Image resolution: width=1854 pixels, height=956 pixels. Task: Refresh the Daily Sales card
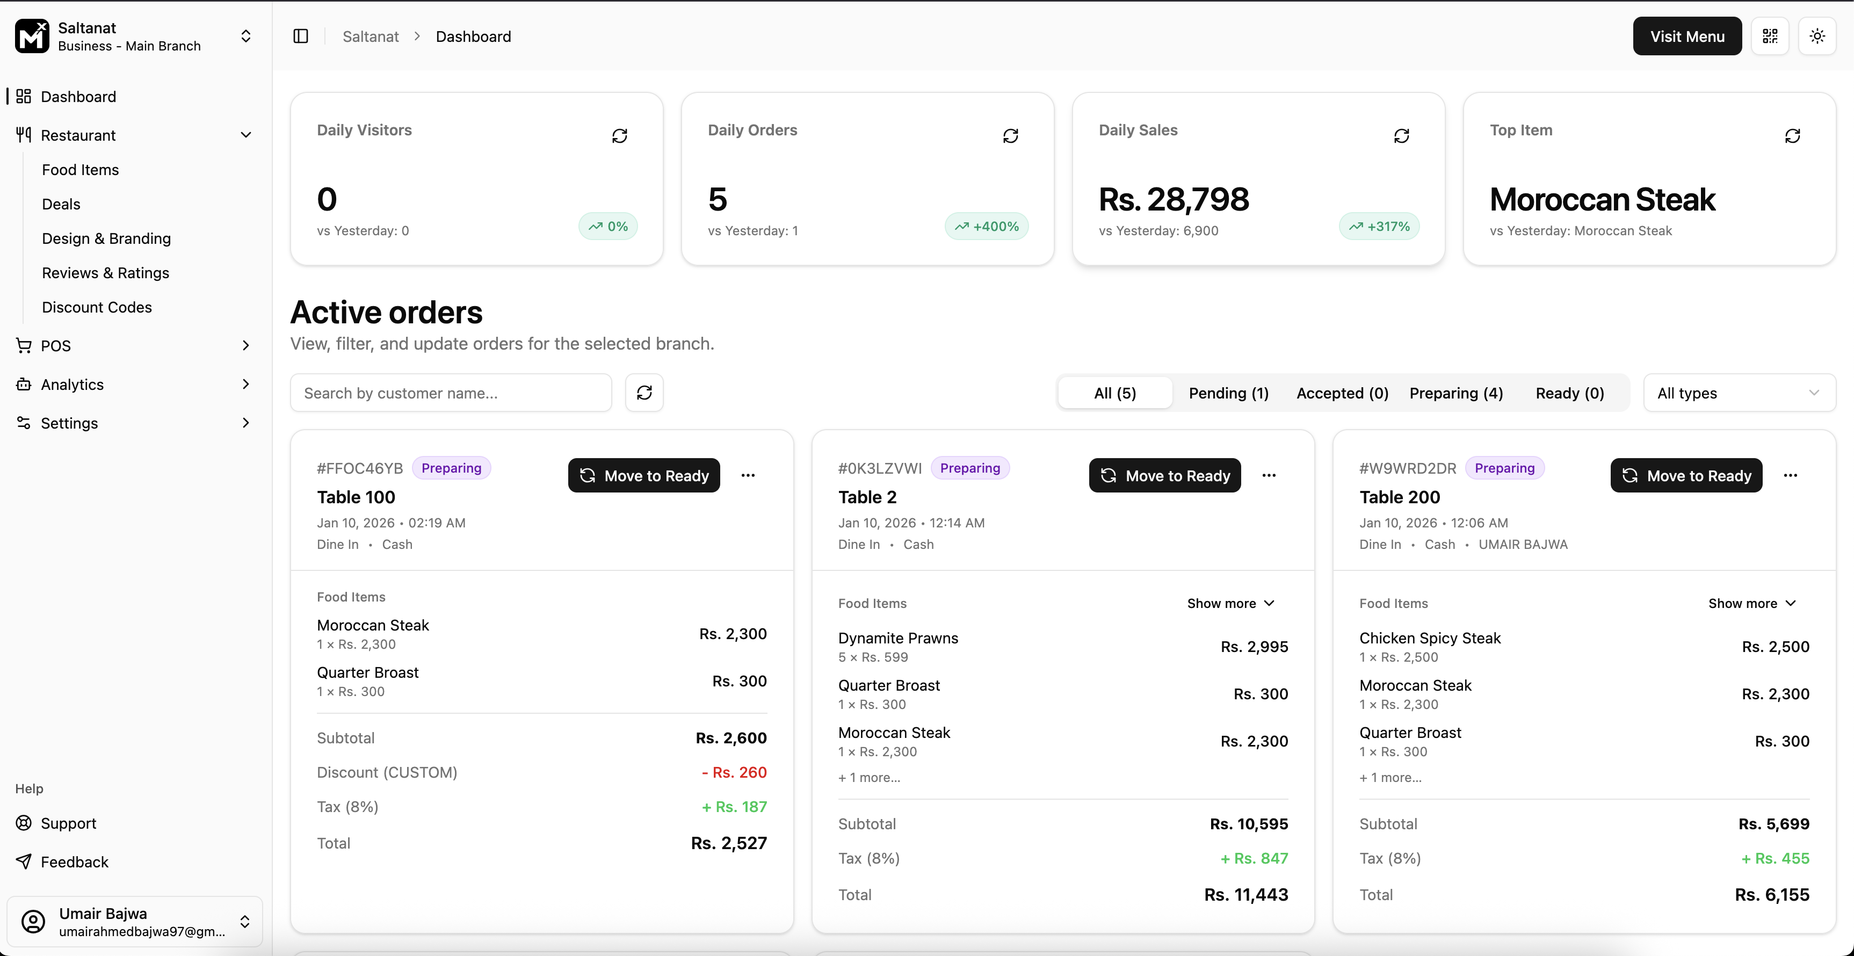click(x=1401, y=136)
